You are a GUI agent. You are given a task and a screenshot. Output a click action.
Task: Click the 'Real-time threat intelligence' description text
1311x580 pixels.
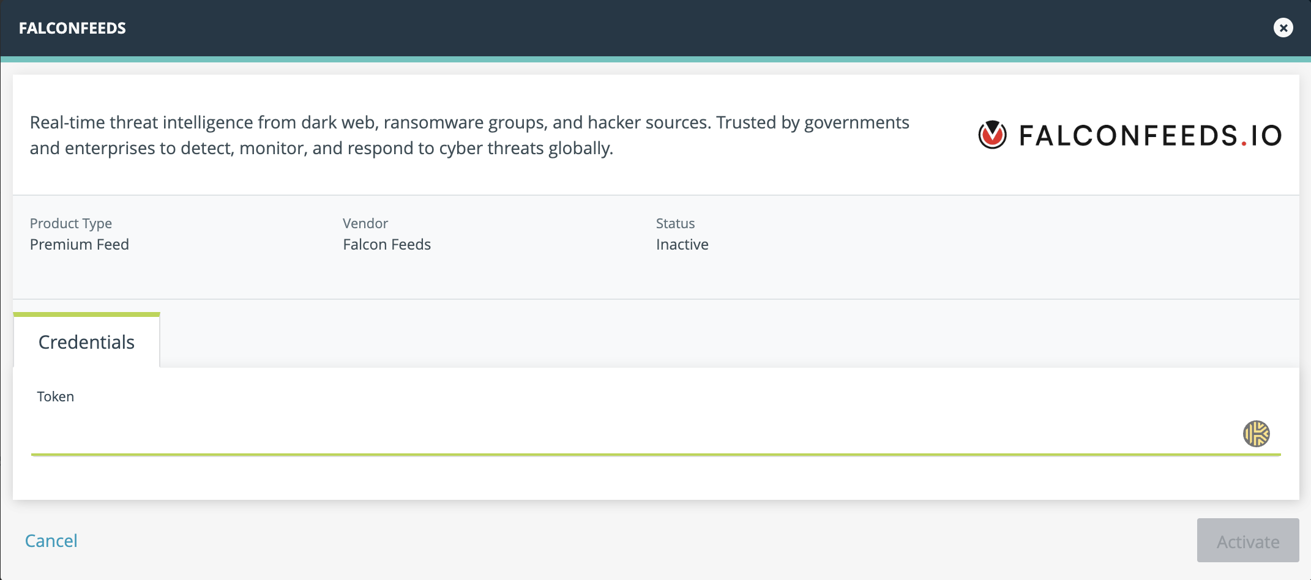[469, 135]
